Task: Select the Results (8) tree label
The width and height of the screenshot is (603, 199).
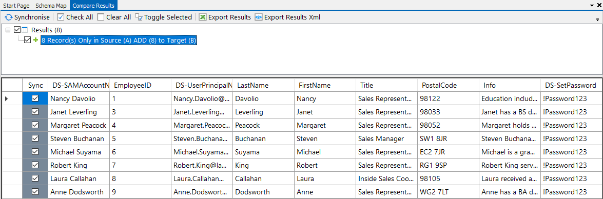Action: [47, 30]
